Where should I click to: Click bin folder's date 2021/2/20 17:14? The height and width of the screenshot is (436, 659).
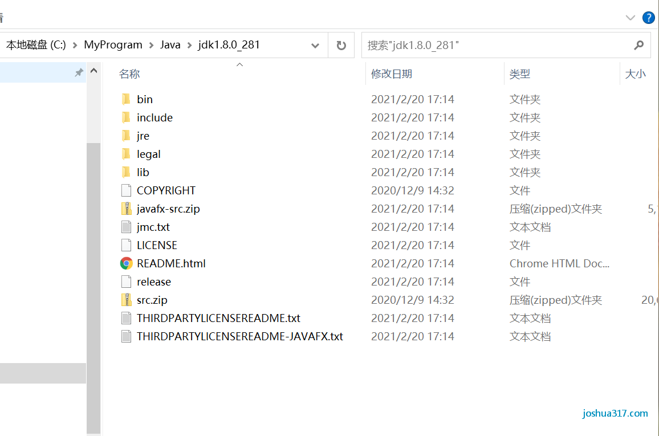point(412,100)
